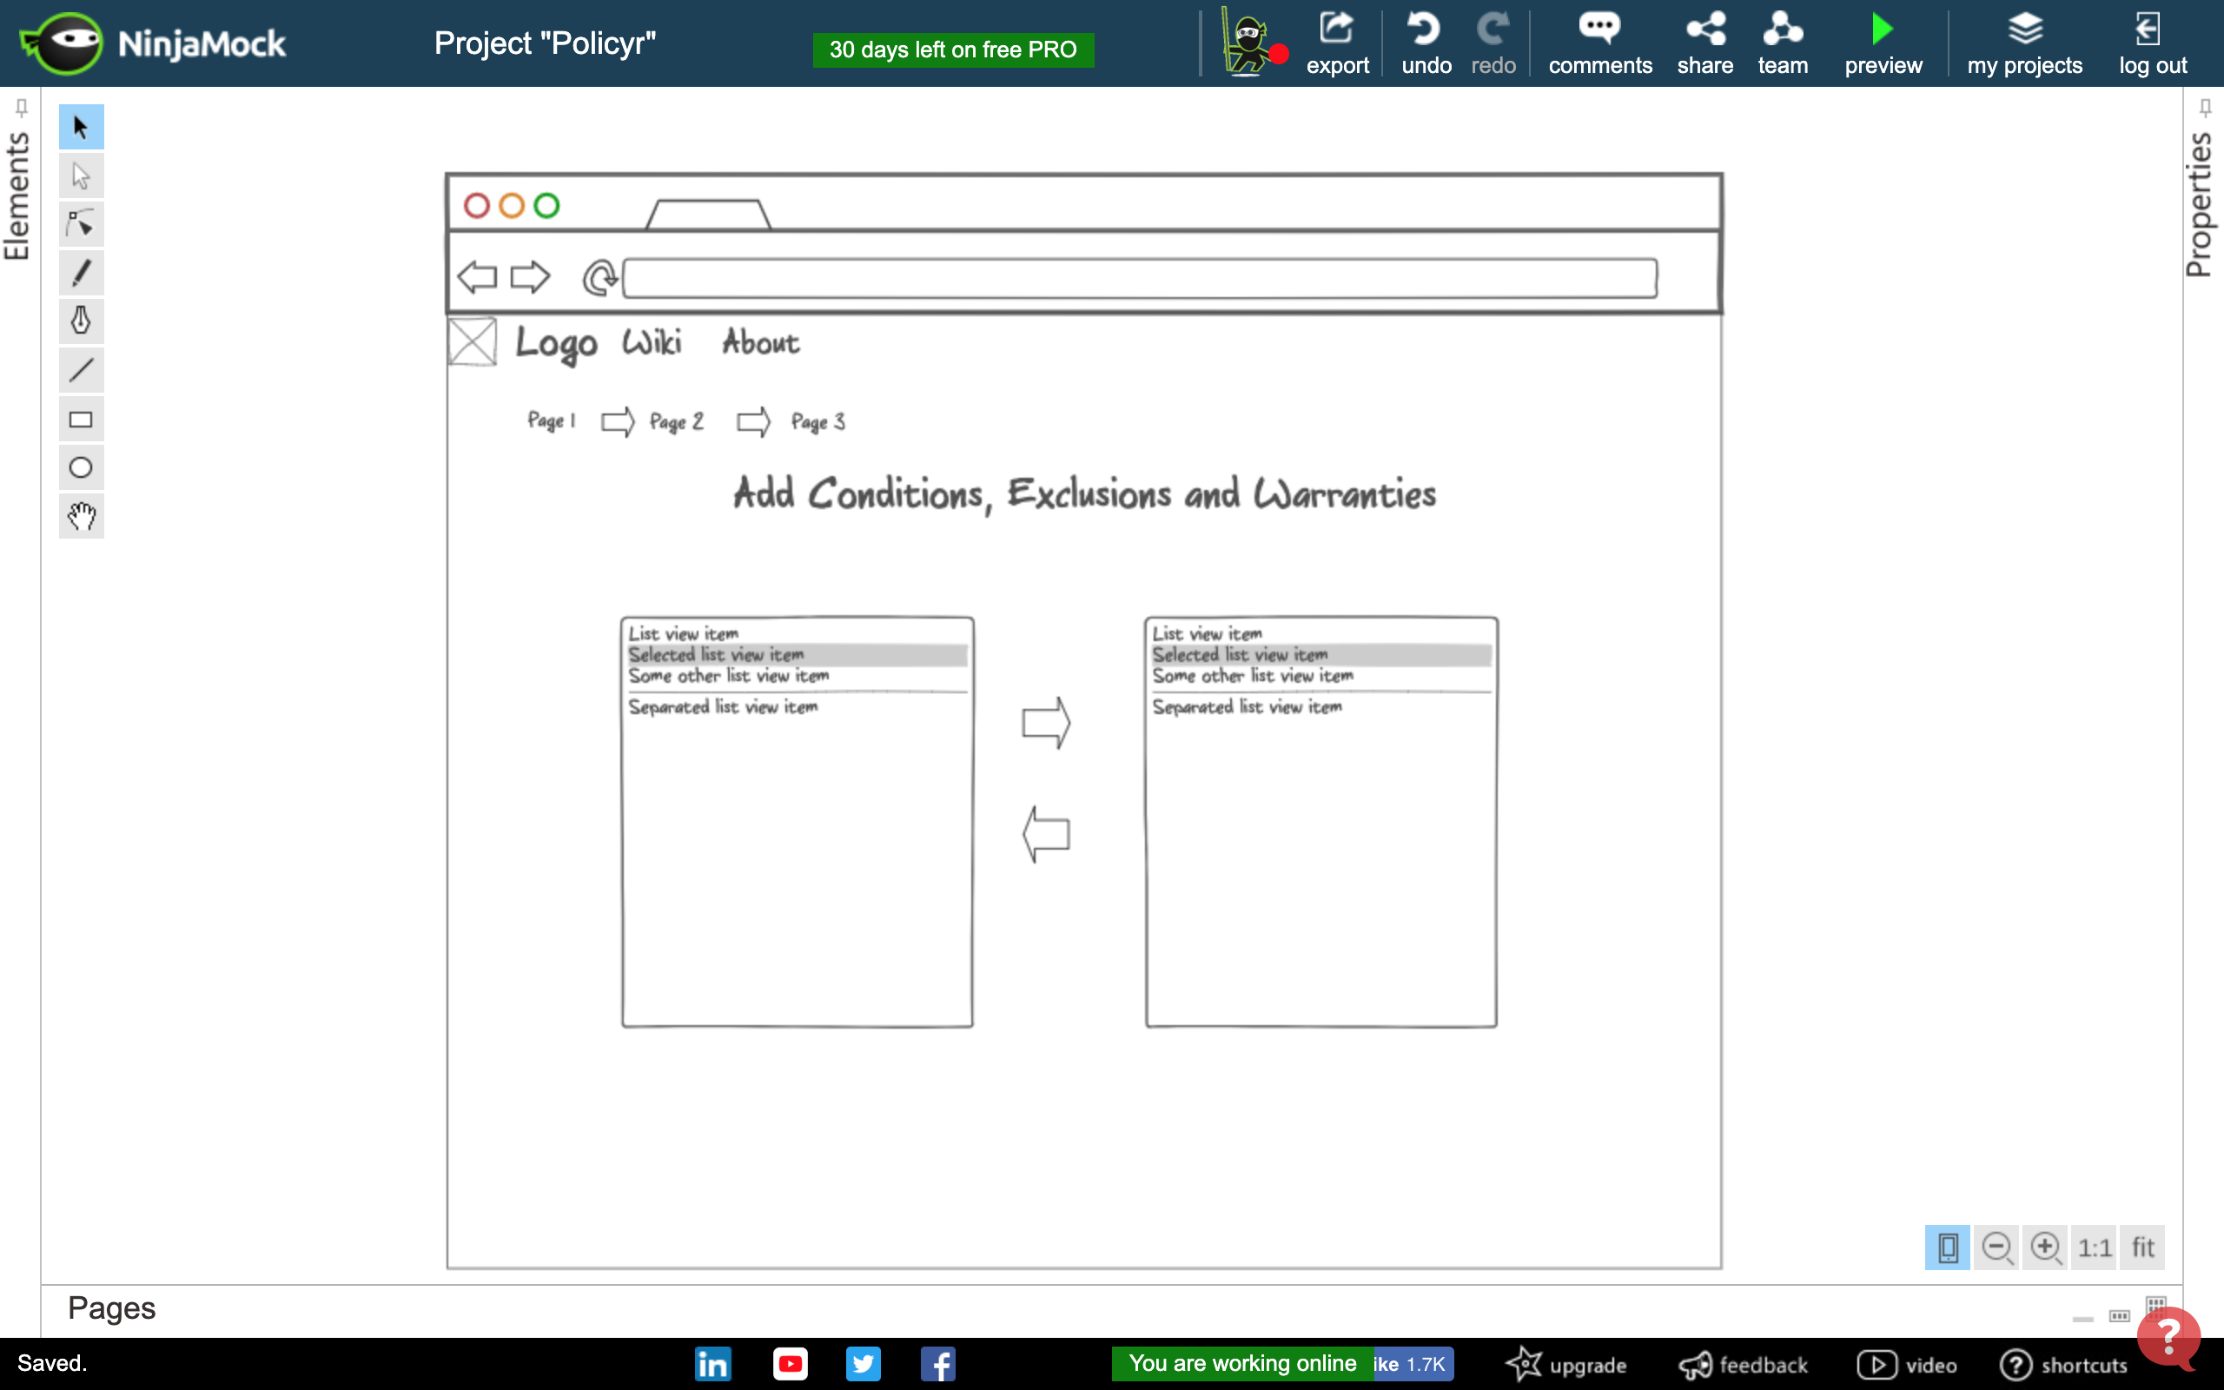Image resolution: width=2224 pixels, height=1390 pixels.
Task: Click the Facebook like count 1.7K
Action: (1413, 1364)
